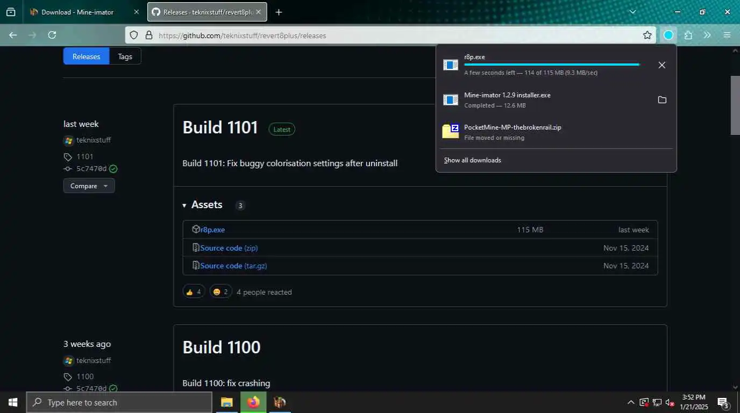Click the muted volume tray icon
The width and height of the screenshot is (740, 413).
670,402
